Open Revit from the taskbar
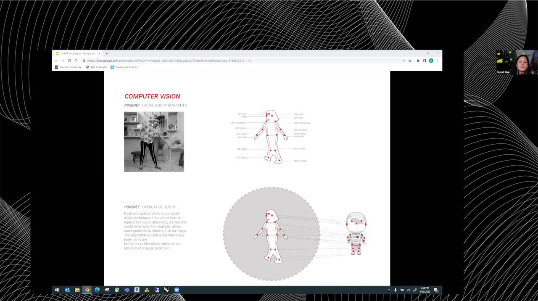The height and width of the screenshot is (301, 538). pos(137,290)
